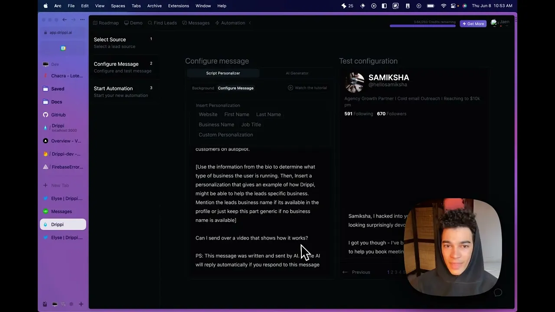The width and height of the screenshot is (555, 312).
Task: Open the Spaces menu
Action: [x=118, y=6]
